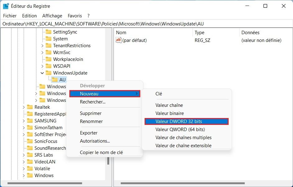
Task: Click the registry path address bar
Action: pos(146,24)
